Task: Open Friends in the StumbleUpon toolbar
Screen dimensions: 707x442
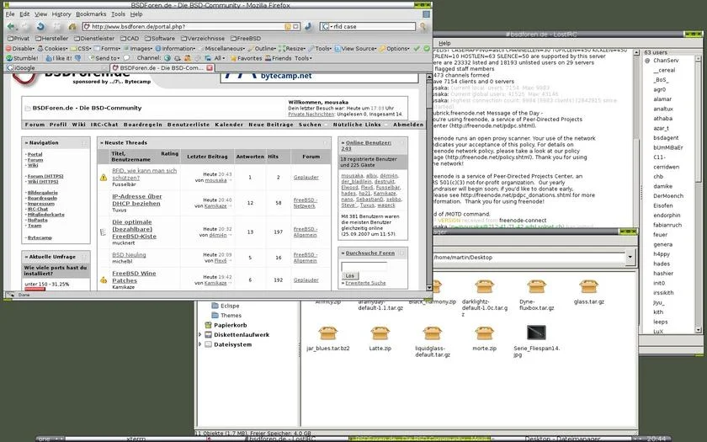Action: pyautogui.click(x=279, y=58)
